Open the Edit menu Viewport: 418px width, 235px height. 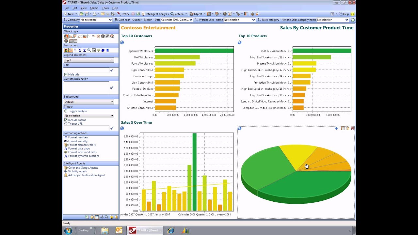coord(75,8)
